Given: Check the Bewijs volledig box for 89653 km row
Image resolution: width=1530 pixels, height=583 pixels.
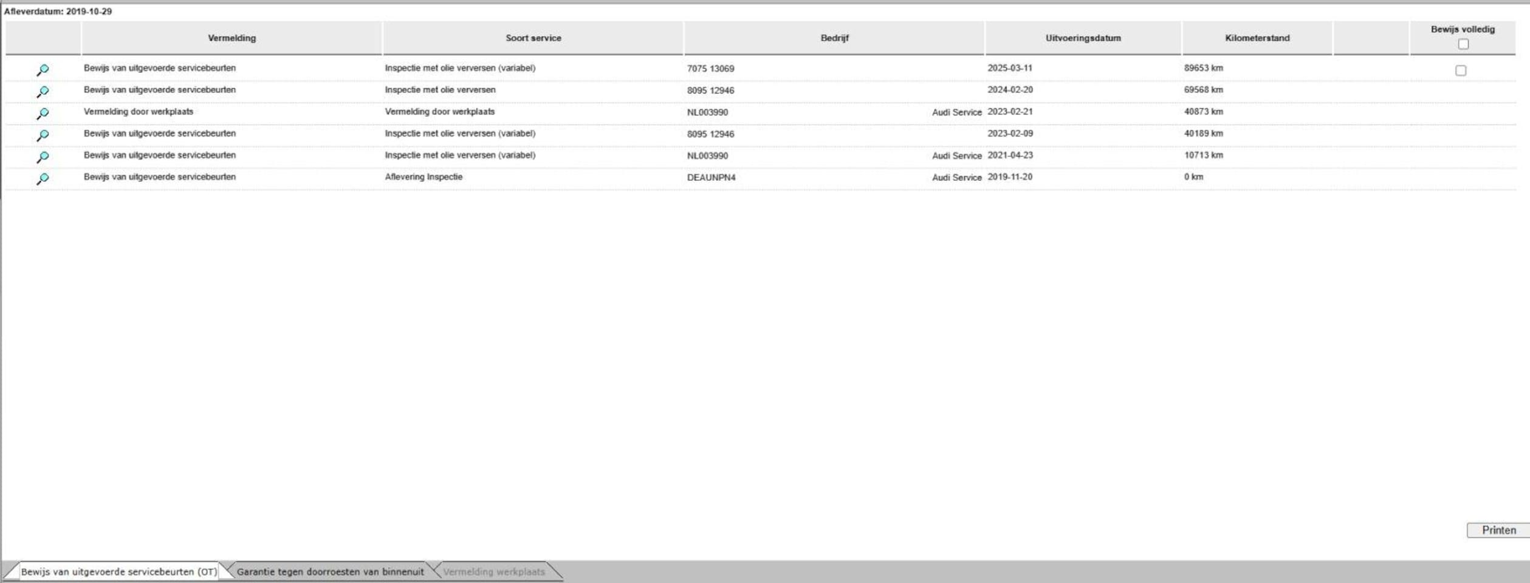Looking at the screenshot, I should click(x=1460, y=70).
